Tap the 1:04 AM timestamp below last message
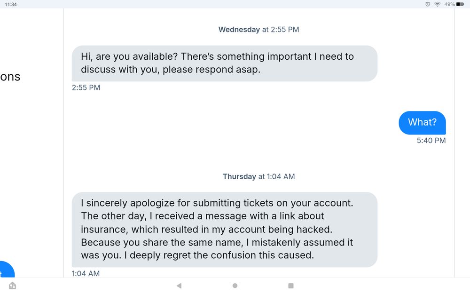470x294 pixels. pos(86,273)
